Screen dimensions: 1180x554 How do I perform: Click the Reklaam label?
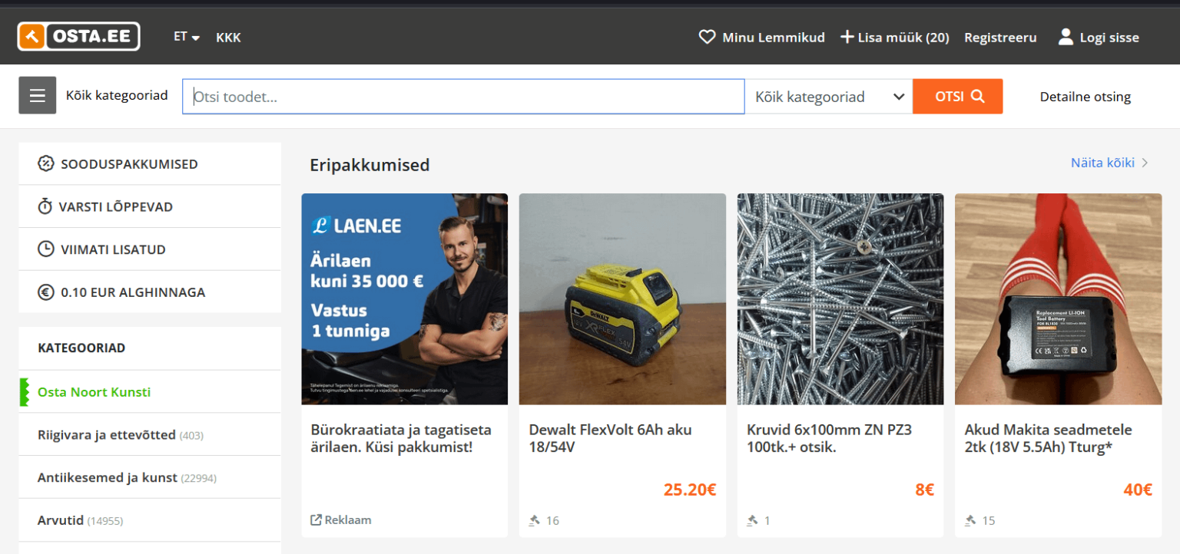coord(348,520)
